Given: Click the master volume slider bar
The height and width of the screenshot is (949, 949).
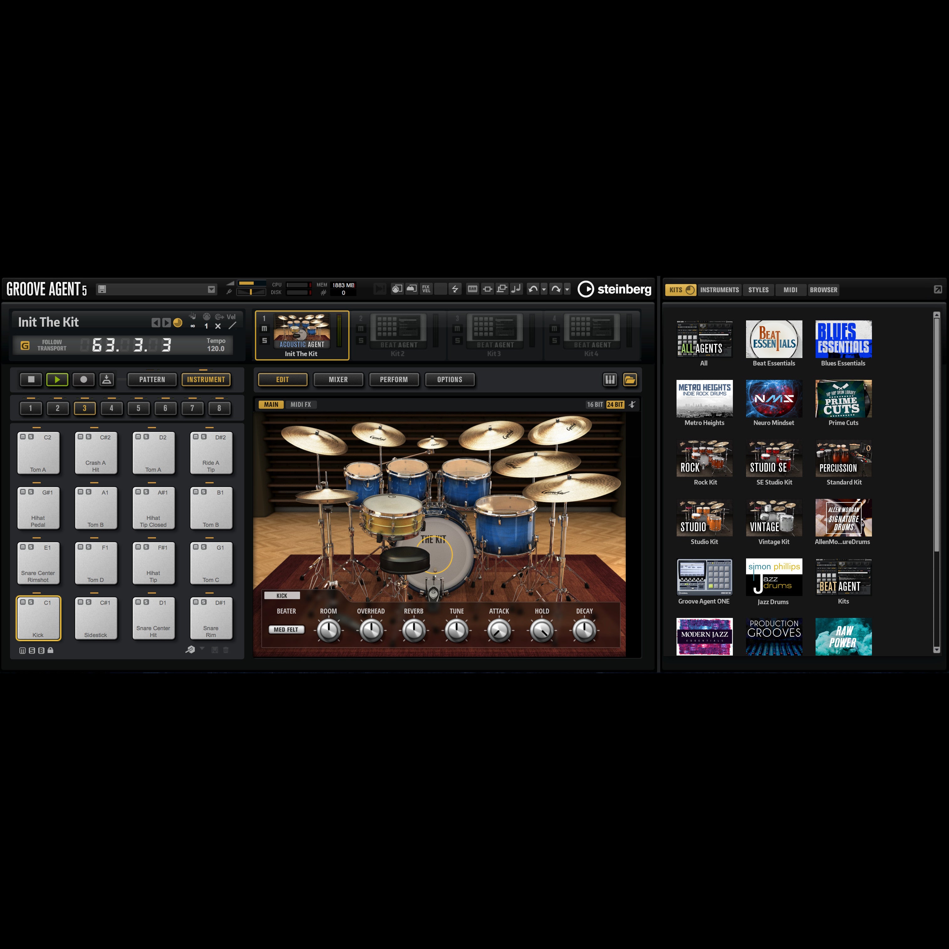Looking at the screenshot, I should 252,283.
